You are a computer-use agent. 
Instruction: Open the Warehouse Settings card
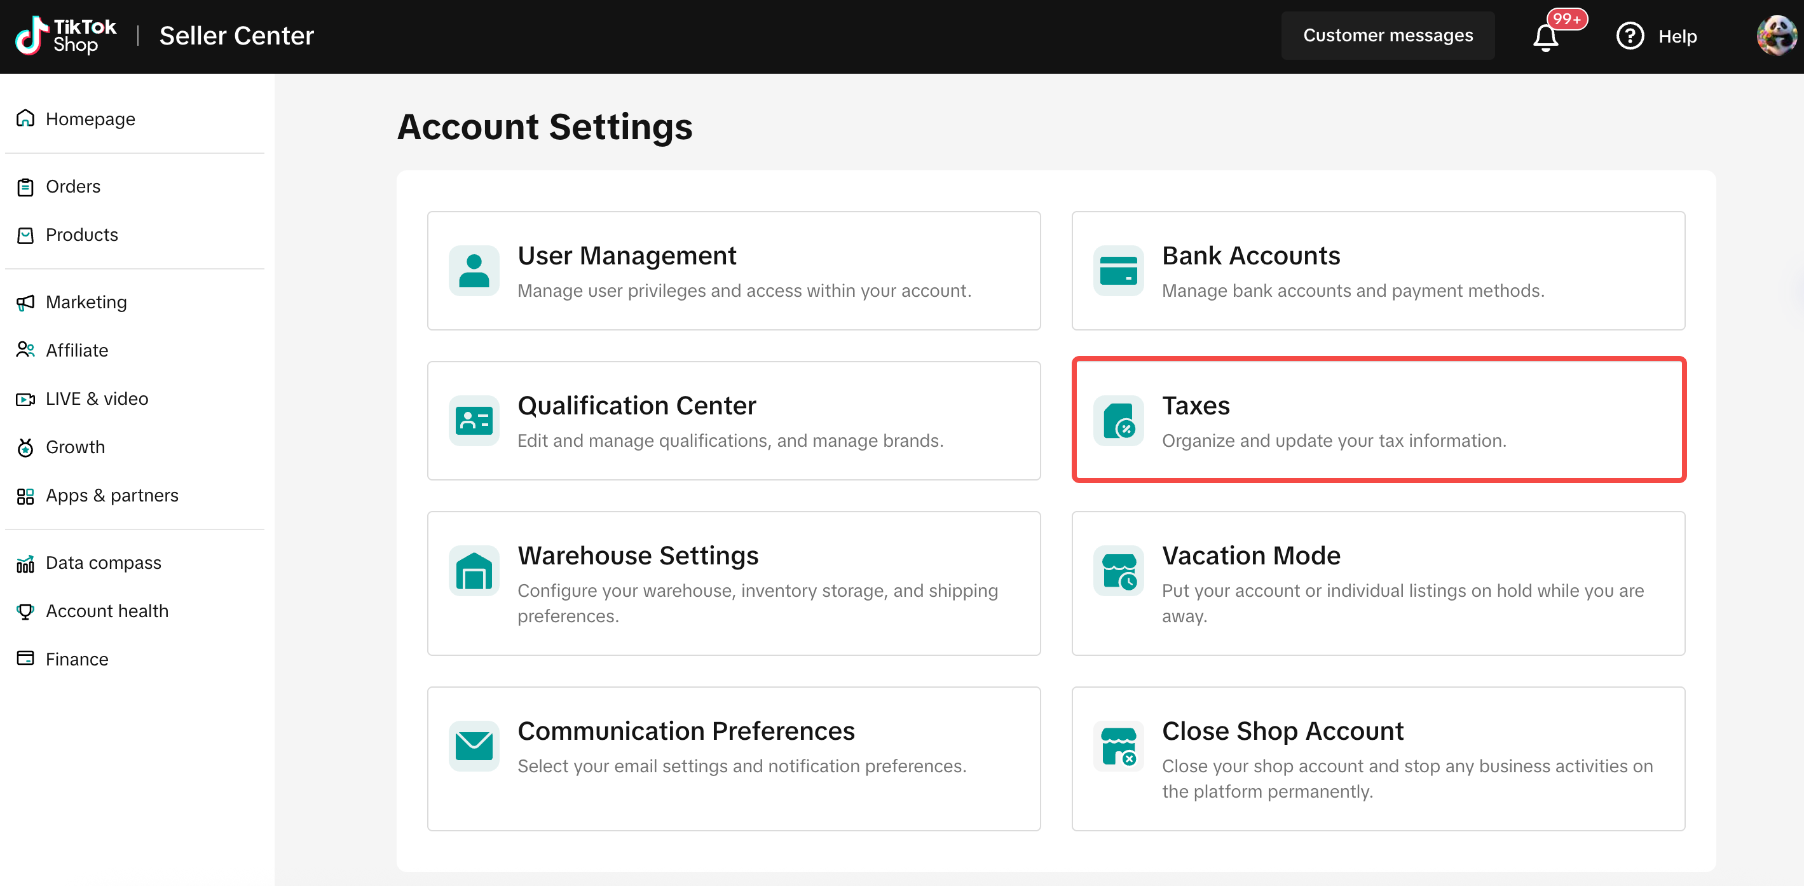tap(734, 583)
